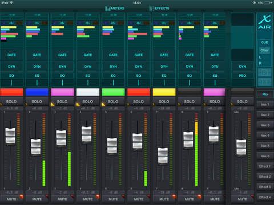The width and height of the screenshot is (274, 205).
Task: Solo channel 1
Action: click(x=11, y=102)
